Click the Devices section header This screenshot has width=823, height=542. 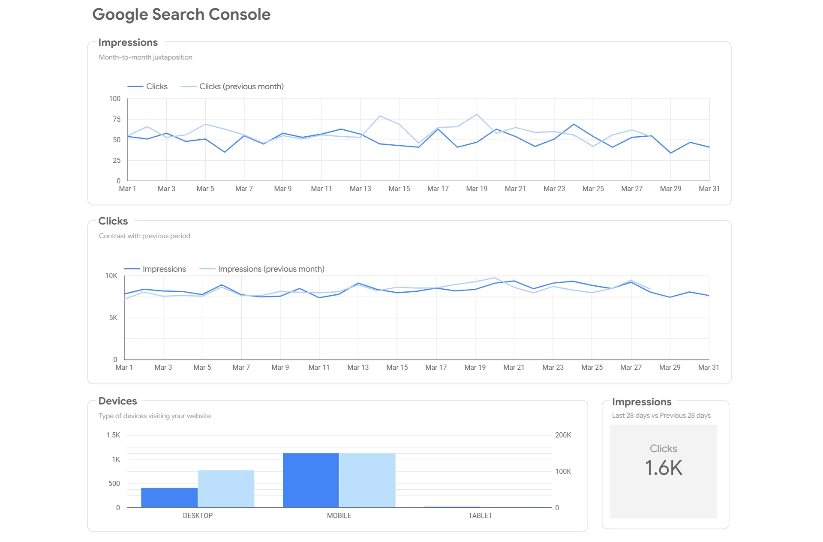(x=117, y=401)
